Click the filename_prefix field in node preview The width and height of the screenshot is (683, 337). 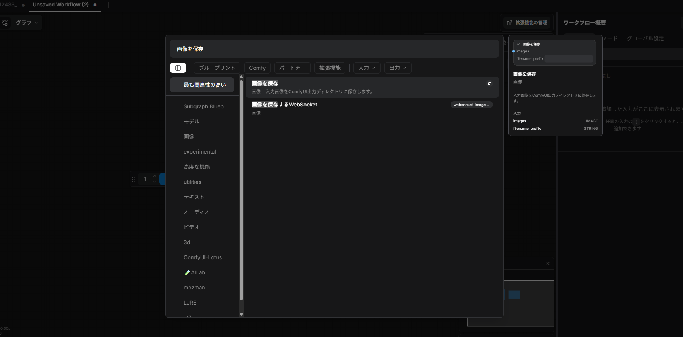[x=568, y=59]
